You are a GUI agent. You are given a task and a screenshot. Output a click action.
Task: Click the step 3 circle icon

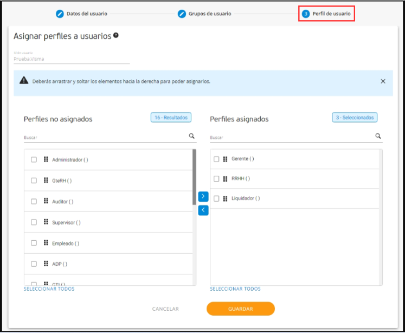click(306, 14)
